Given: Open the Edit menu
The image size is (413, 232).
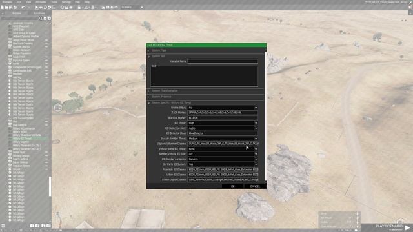Looking at the screenshot, I should (x=19, y=2).
